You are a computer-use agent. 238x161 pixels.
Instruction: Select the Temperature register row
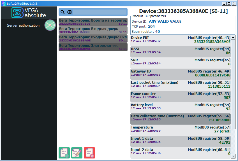click(181, 129)
